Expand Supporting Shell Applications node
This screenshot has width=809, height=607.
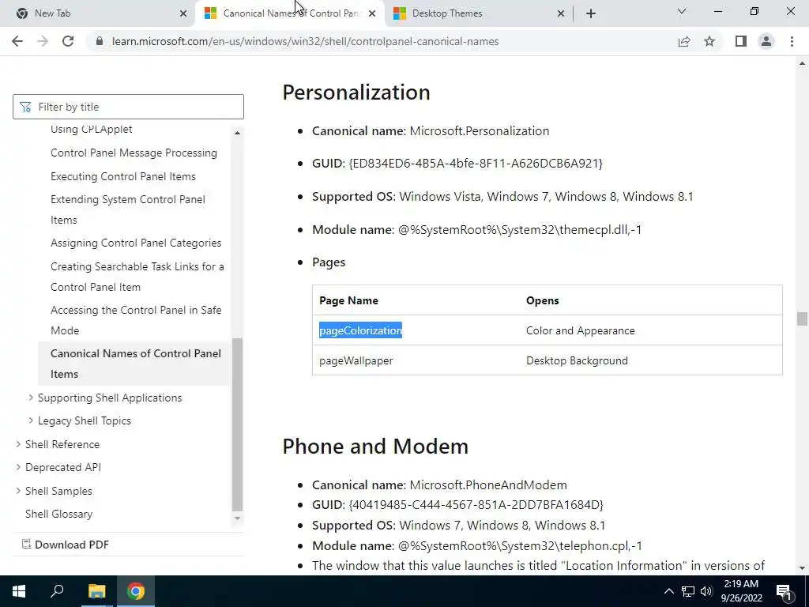(x=31, y=398)
